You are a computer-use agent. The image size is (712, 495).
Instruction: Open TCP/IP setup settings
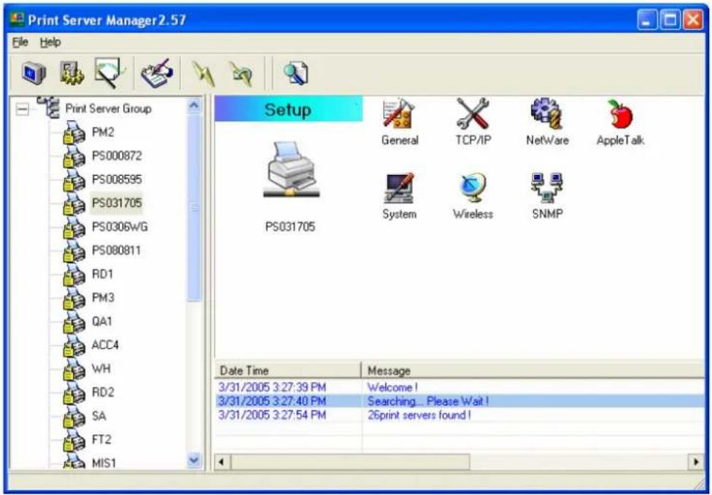(x=473, y=122)
